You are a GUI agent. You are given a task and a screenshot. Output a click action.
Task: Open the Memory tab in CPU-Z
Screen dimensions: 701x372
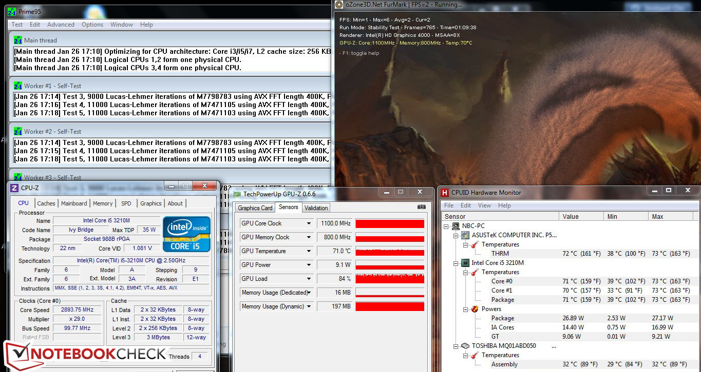point(103,203)
